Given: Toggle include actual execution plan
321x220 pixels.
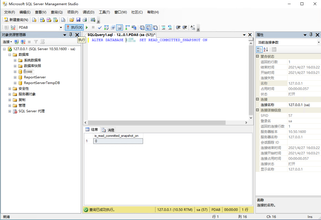Looking at the screenshot, I should pyautogui.click(x=128, y=28).
